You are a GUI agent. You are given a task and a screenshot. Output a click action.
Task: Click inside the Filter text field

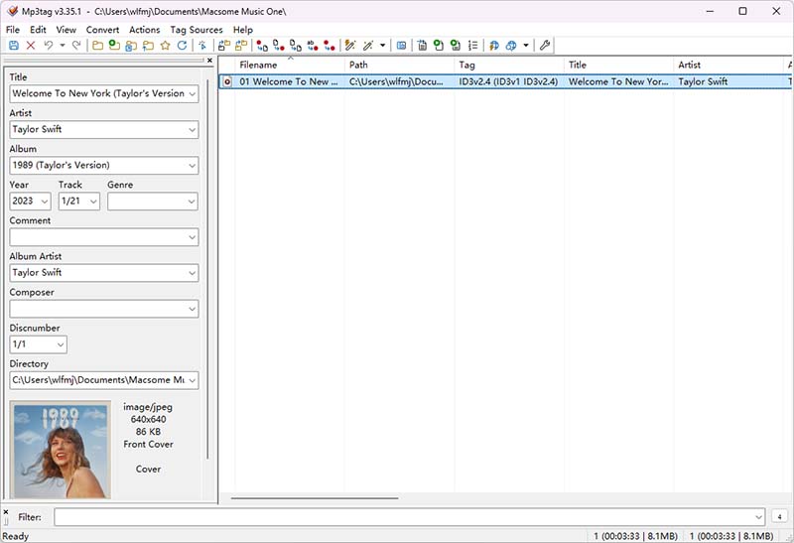coord(404,517)
